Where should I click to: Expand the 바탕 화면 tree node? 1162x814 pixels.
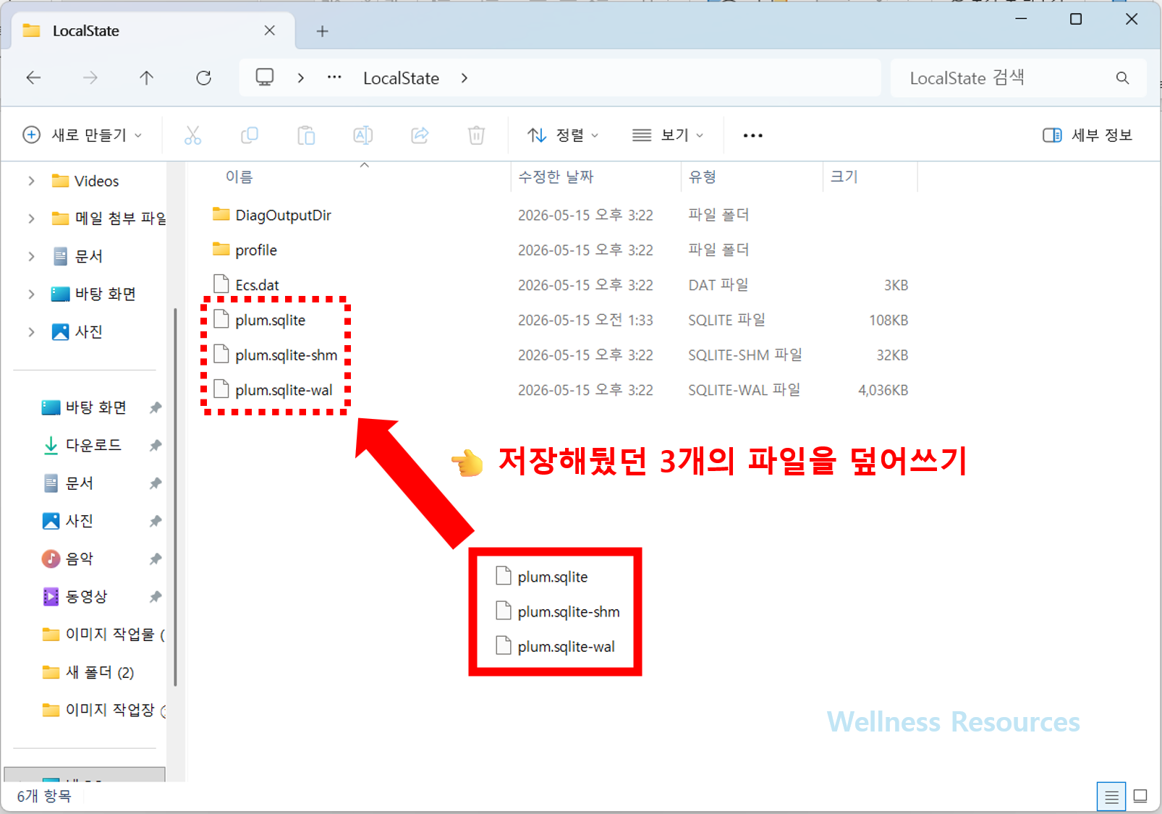31,294
